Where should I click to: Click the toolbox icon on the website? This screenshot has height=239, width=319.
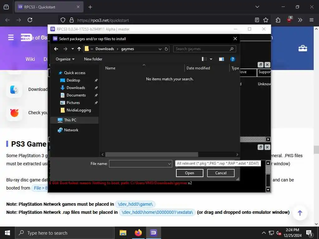click(303, 48)
